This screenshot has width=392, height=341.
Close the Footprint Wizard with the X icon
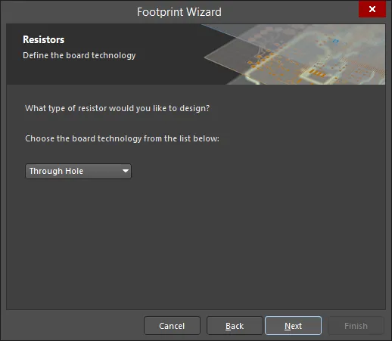coord(372,9)
